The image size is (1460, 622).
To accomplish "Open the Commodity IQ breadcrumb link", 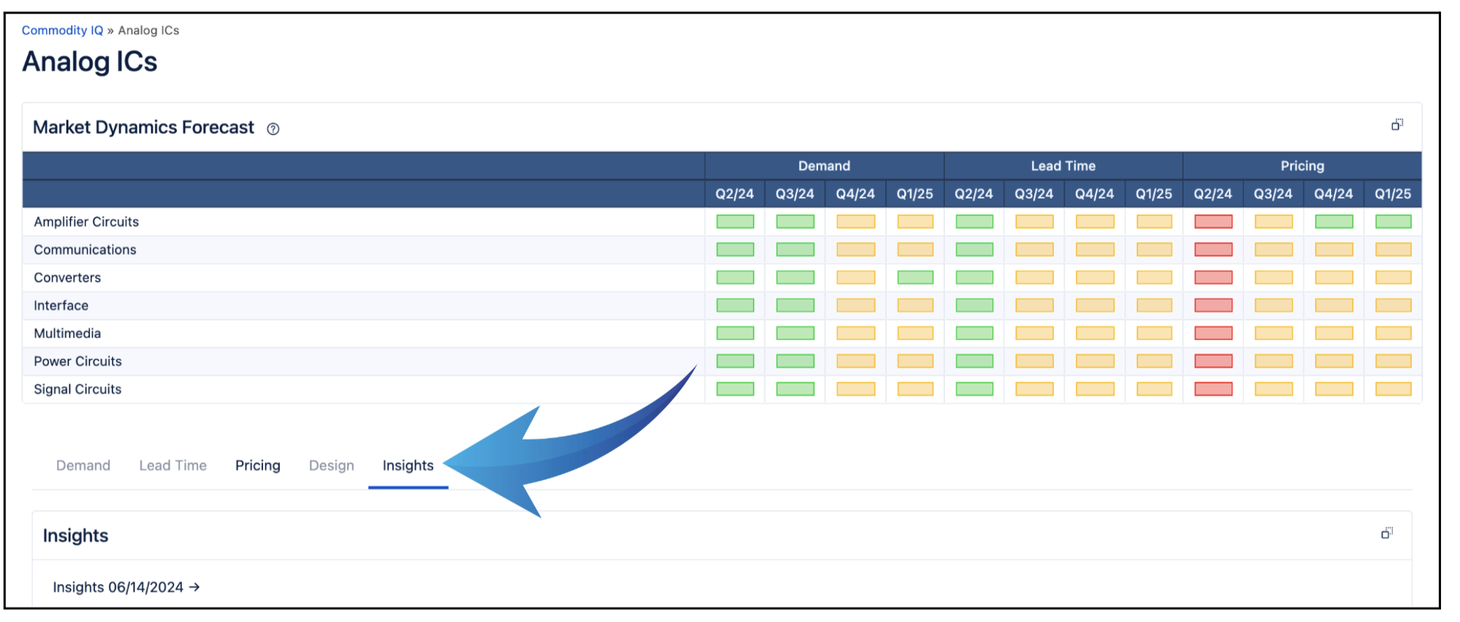I will point(62,30).
